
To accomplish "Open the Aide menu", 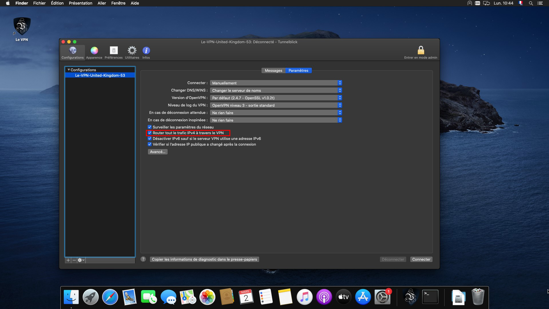I will [135, 3].
